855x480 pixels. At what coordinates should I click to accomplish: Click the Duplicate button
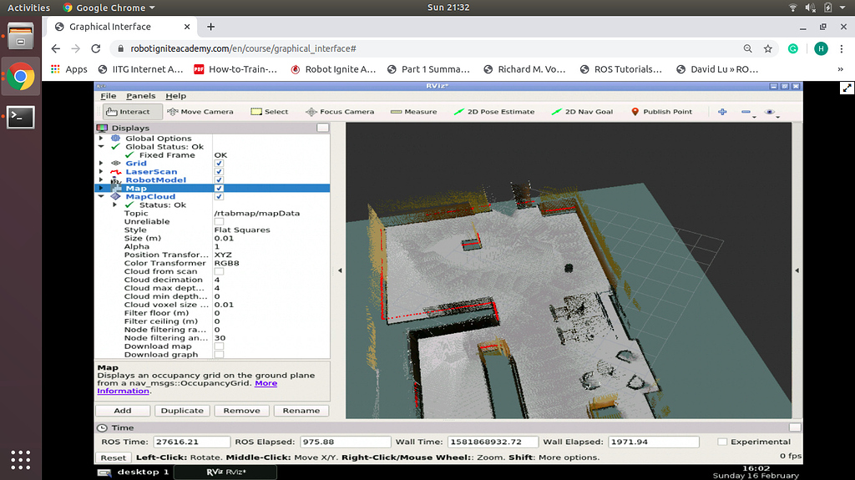(182, 410)
